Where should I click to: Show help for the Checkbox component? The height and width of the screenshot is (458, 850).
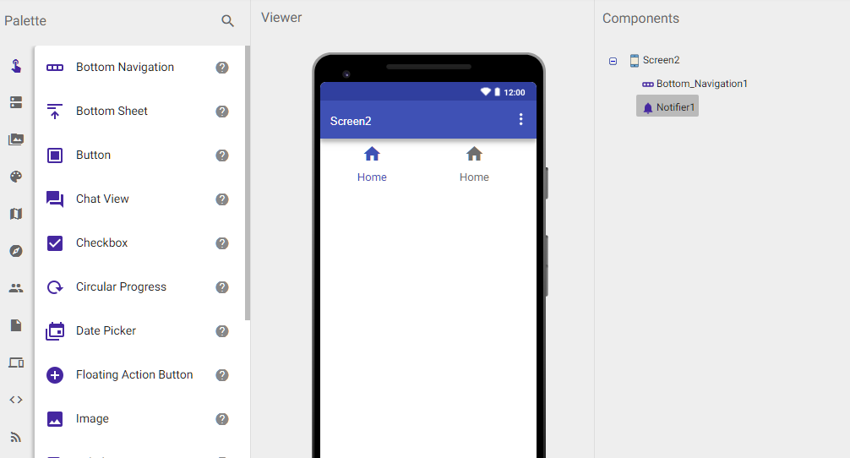tap(221, 243)
